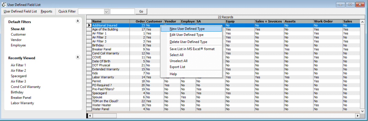Sort by the Work Order column header
Image resolution: width=368 pixels, height=121 pixels.
[328, 21]
